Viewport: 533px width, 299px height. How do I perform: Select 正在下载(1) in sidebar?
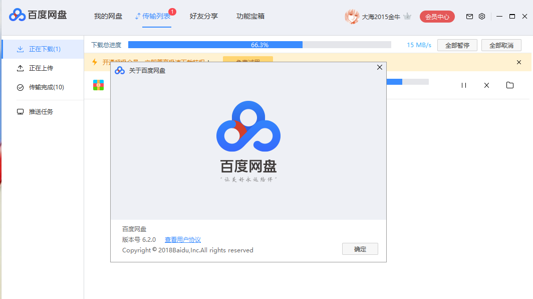click(43, 49)
